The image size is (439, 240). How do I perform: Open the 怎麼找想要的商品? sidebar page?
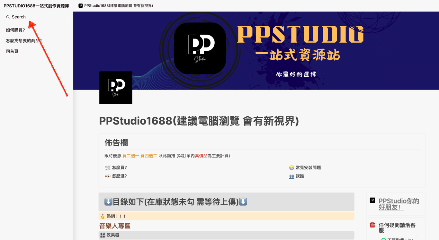pos(24,41)
